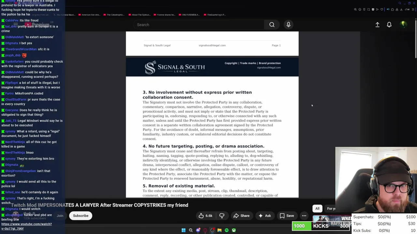Screen dimensions: 417x234
Task: Open the Discord taskbar icon
Action: click(x=198, y=230)
